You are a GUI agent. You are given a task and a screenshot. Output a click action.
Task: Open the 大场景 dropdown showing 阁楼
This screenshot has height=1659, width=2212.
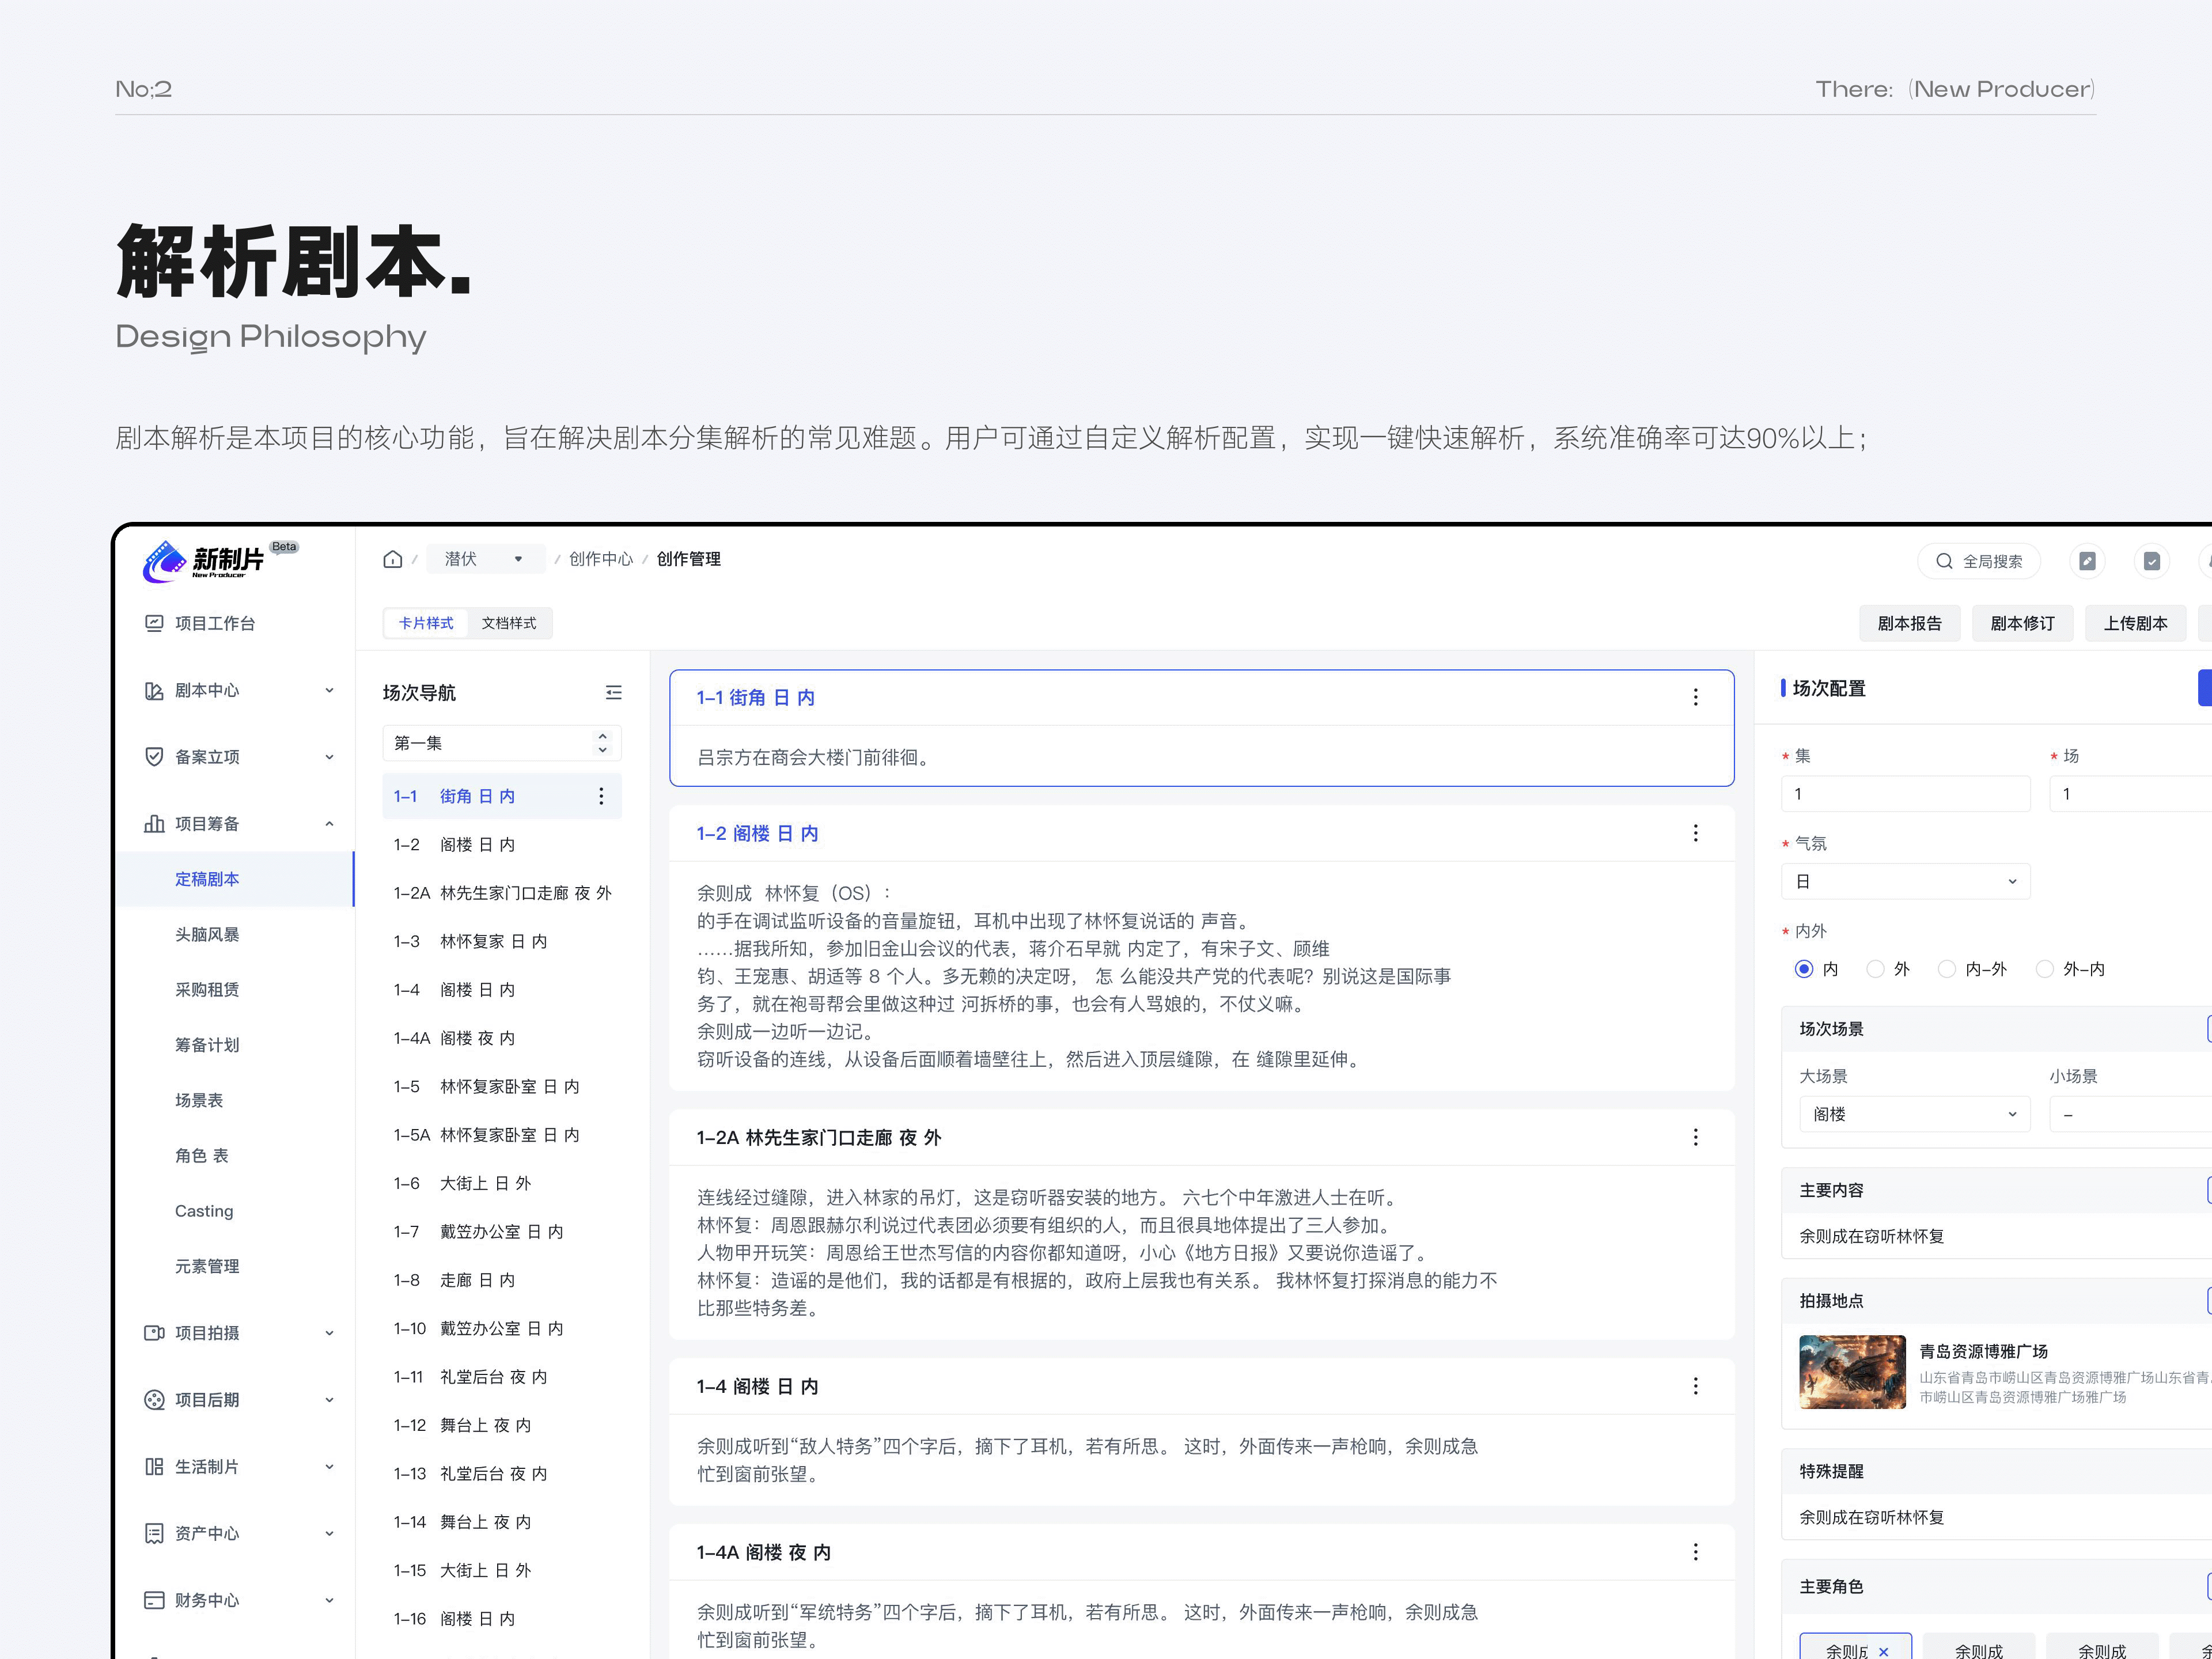point(1915,1114)
